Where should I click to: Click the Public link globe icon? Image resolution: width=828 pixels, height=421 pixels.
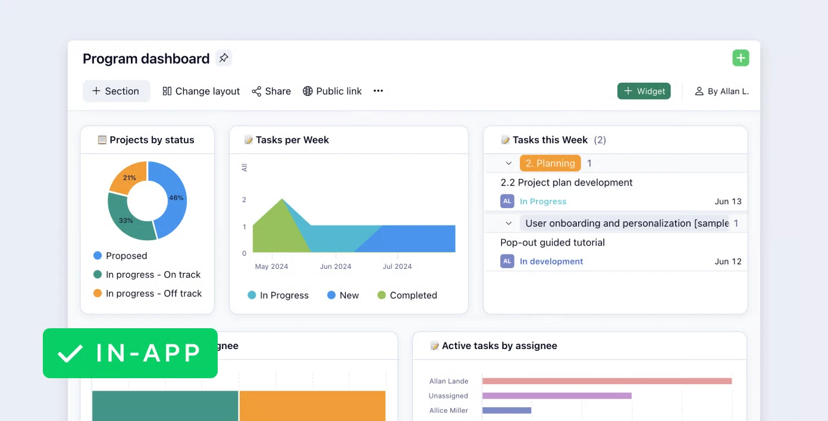308,91
